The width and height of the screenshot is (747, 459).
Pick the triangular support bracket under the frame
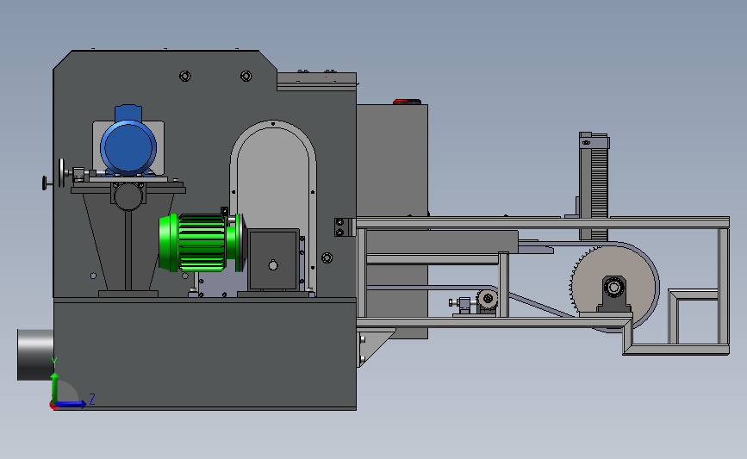coord(375,346)
